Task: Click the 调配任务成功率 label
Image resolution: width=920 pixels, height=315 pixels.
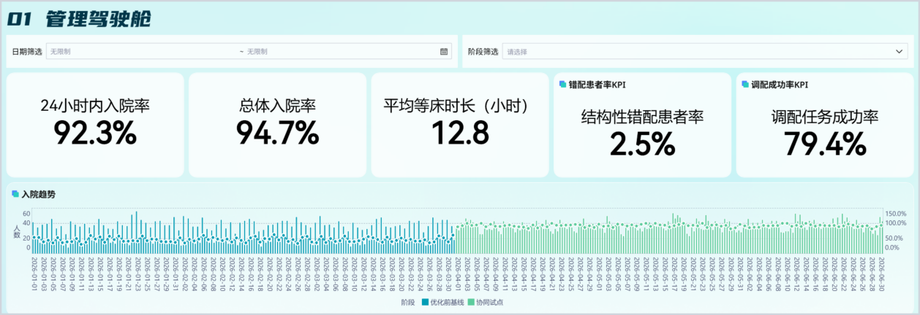Action: click(825, 117)
